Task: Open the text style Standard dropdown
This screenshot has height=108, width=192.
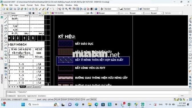Action: pos(111,9)
